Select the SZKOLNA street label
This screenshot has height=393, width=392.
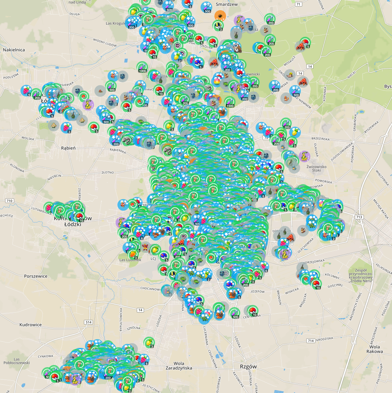click(x=134, y=328)
